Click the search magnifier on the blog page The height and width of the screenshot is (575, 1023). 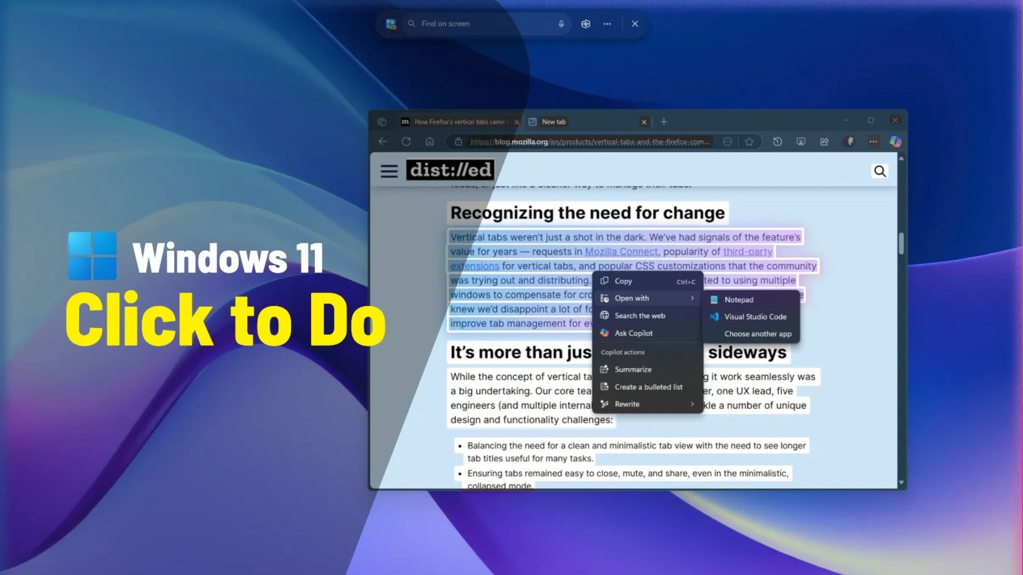point(880,171)
